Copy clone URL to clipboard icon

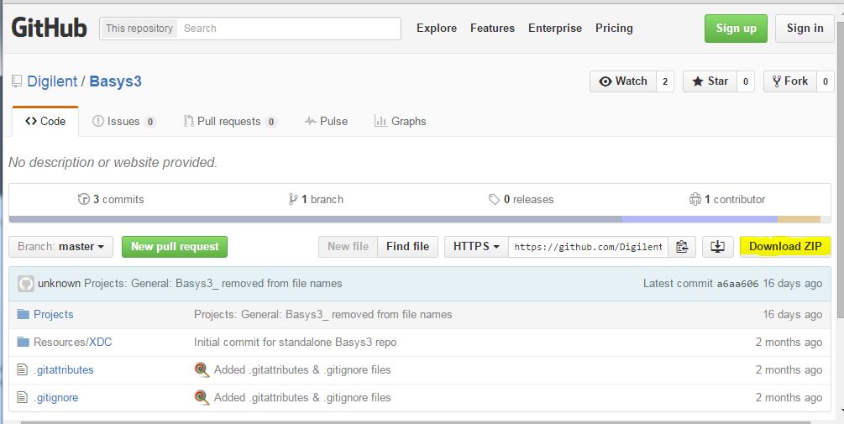point(682,247)
